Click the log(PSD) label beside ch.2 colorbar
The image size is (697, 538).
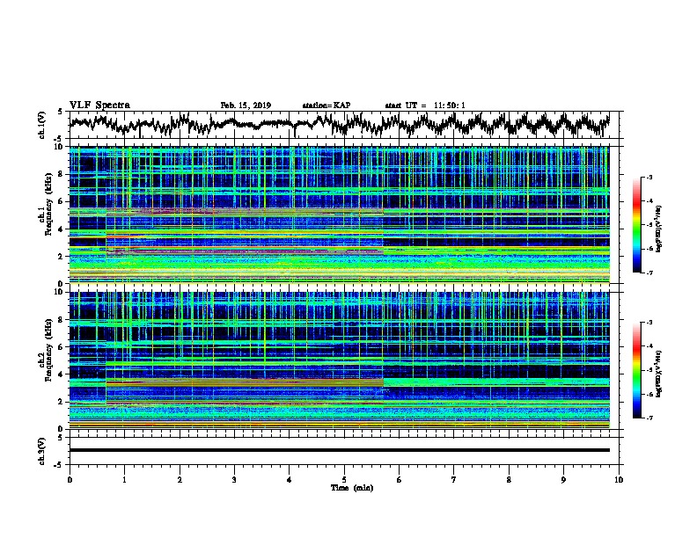659,374
